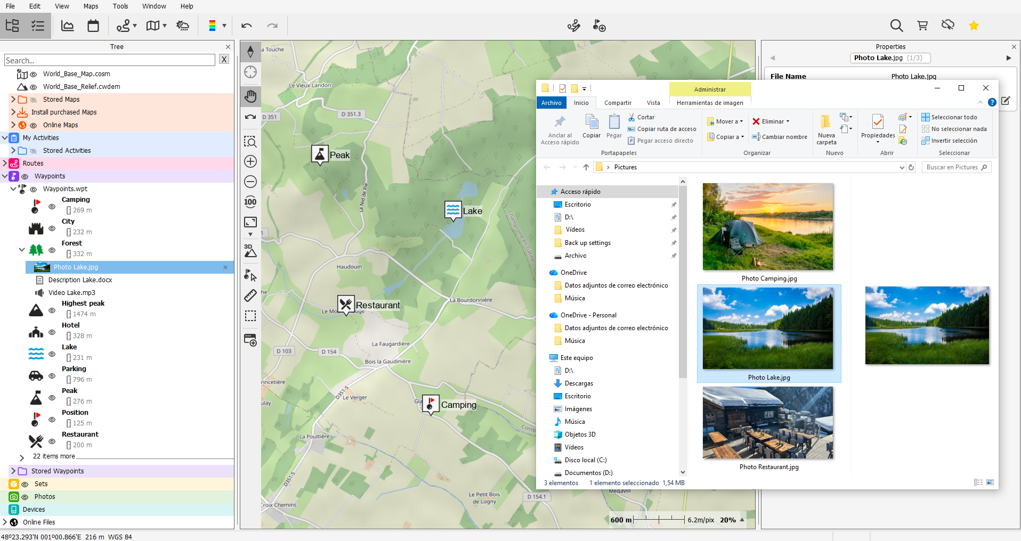Select the Photo Camping.jpg thumbnail
This screenshot has height=541, width=1021.
click(768, 227)
